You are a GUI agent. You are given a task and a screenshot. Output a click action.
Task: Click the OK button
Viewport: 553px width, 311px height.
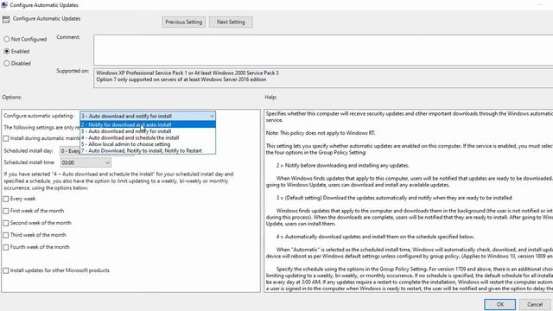(499, 304)
